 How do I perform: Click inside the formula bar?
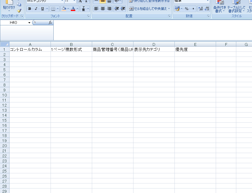[x=153, y=30]
